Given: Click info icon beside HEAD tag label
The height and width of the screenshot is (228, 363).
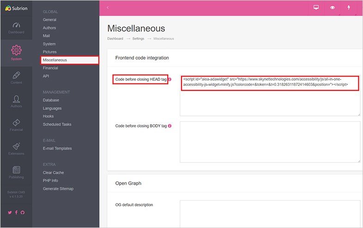Looking at the screenshot, I should [x=169, y=79].
